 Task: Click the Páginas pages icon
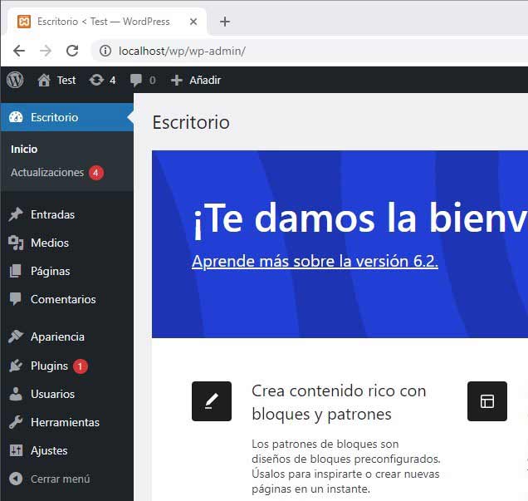click(15, 271)
